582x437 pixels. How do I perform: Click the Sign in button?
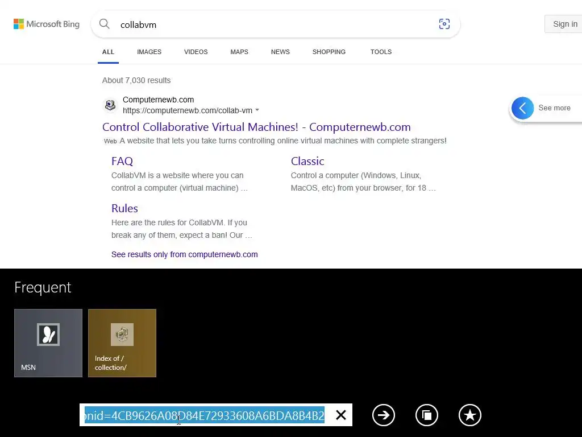[x=563, y=24]
